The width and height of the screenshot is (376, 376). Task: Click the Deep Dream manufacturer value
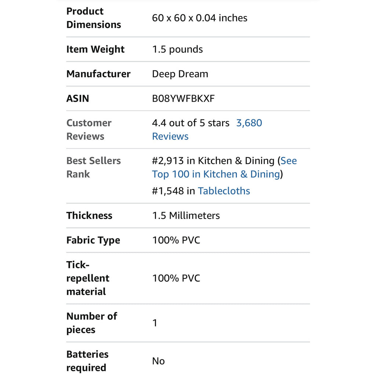[180, 74]
